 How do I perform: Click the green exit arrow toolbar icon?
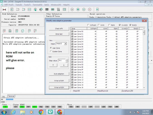(97, 9)
